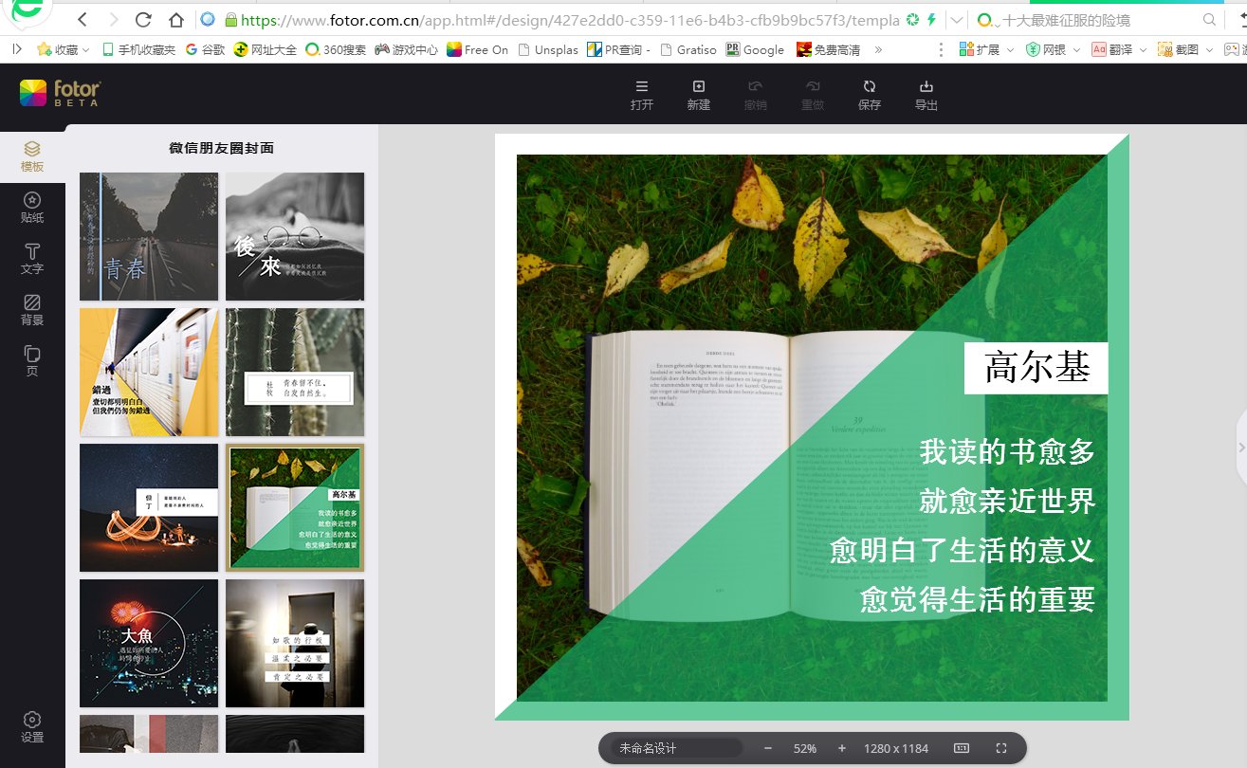Click the 重做 redo icon
Screen dimensions: 1247x768
point(812,95)
